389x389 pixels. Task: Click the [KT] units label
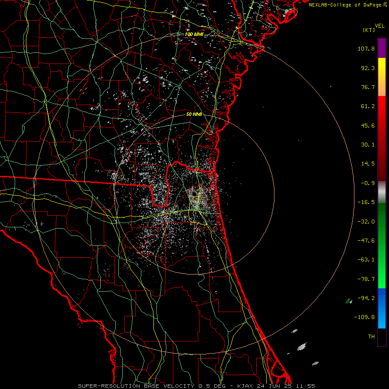[x=369, y=30]
